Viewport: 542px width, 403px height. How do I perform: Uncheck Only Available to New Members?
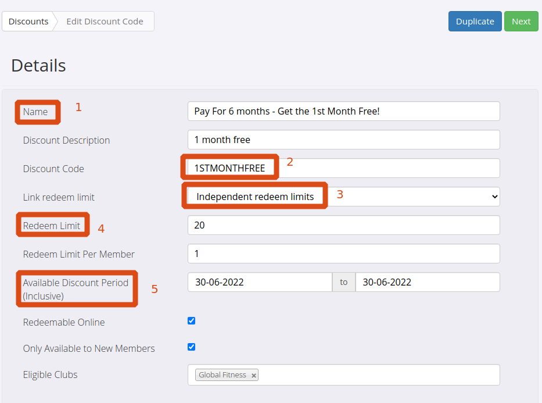[x=192, y=347]
